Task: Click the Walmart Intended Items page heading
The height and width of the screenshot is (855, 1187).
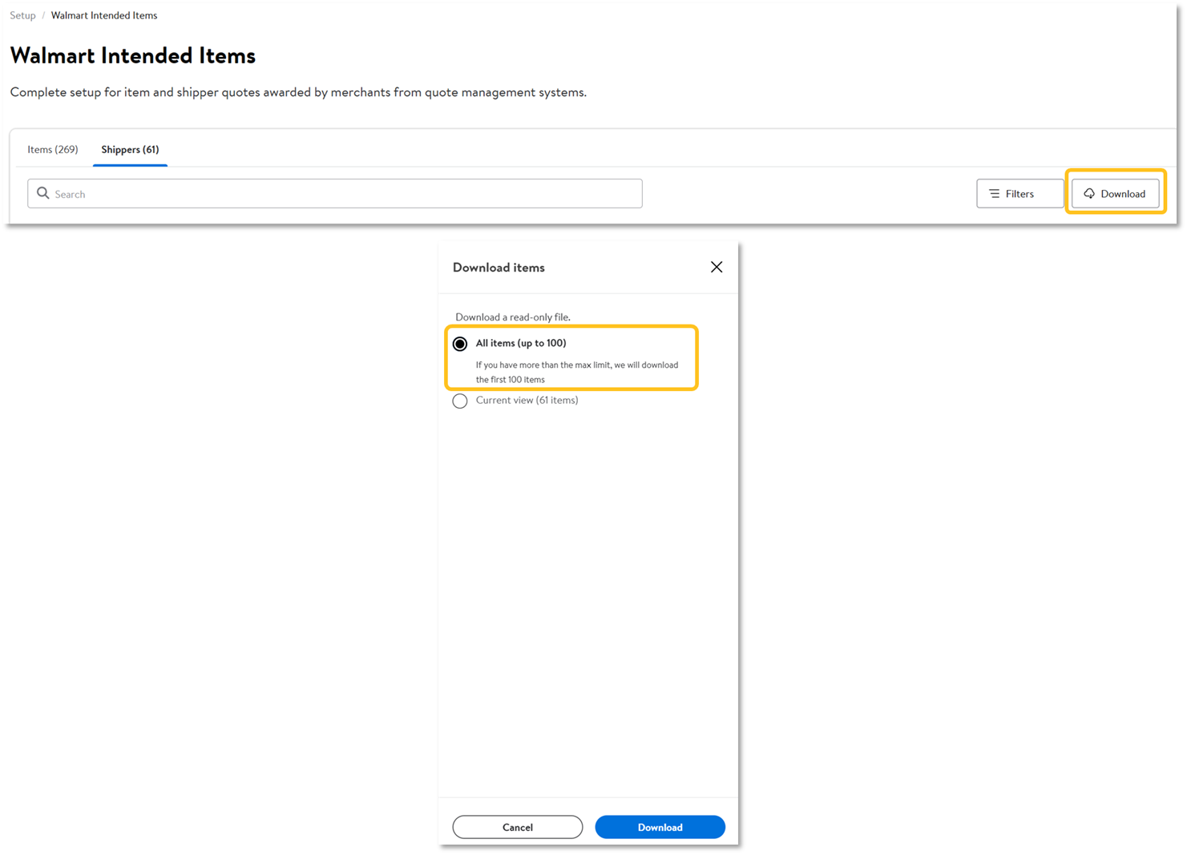Action: pyautogui.click(x=133, y=55)
